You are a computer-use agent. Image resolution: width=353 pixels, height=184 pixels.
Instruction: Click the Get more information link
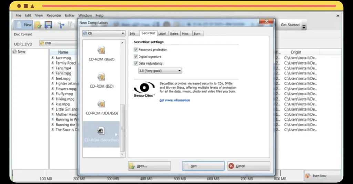pyautogui.click(x=174, y=100)
